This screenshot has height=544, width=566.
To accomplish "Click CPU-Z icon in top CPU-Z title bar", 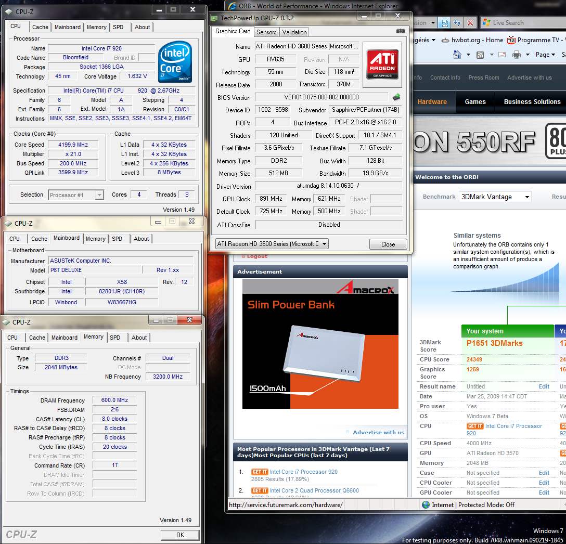I will pyautogui.click(x=9, y=11).
